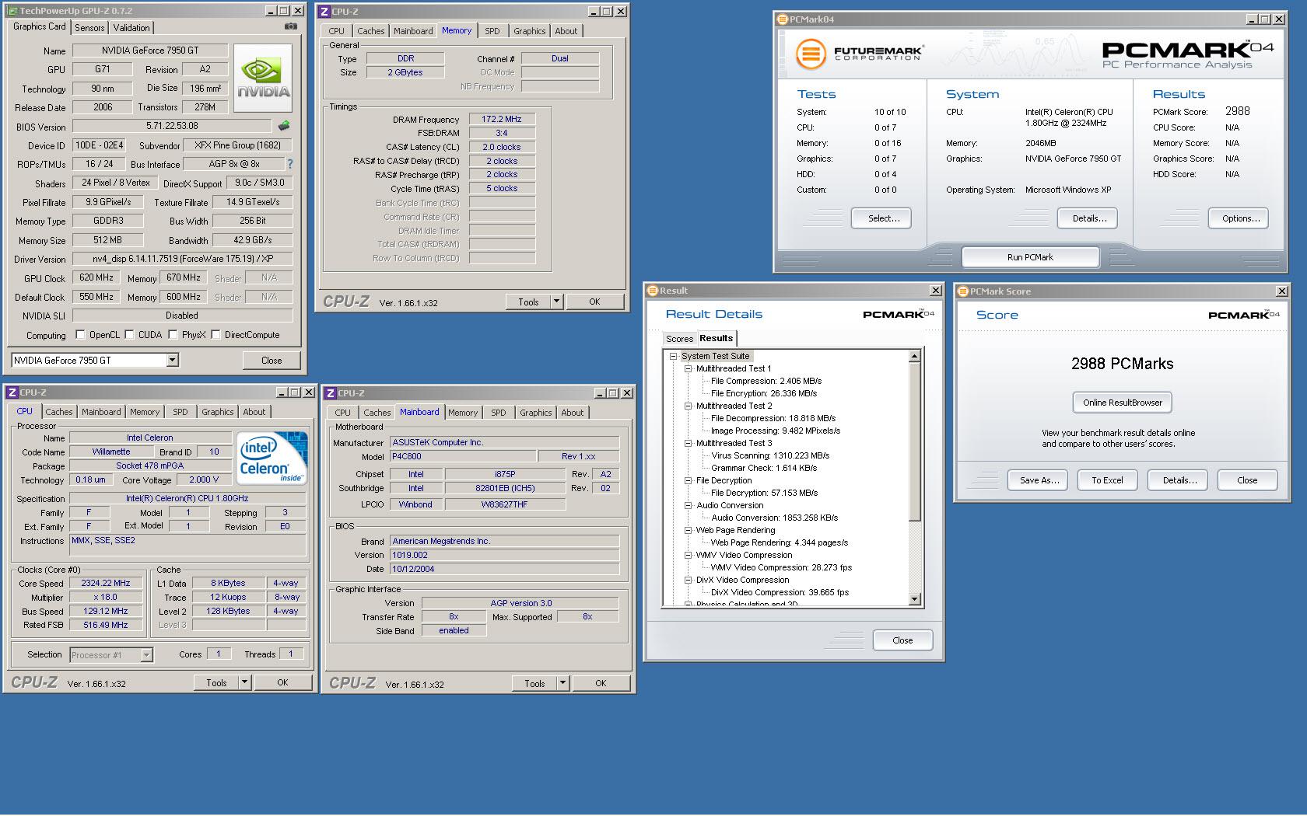Click the 2988 PCMarks score text
This screenshot has height=816, width=1307.
point(1122,364)
